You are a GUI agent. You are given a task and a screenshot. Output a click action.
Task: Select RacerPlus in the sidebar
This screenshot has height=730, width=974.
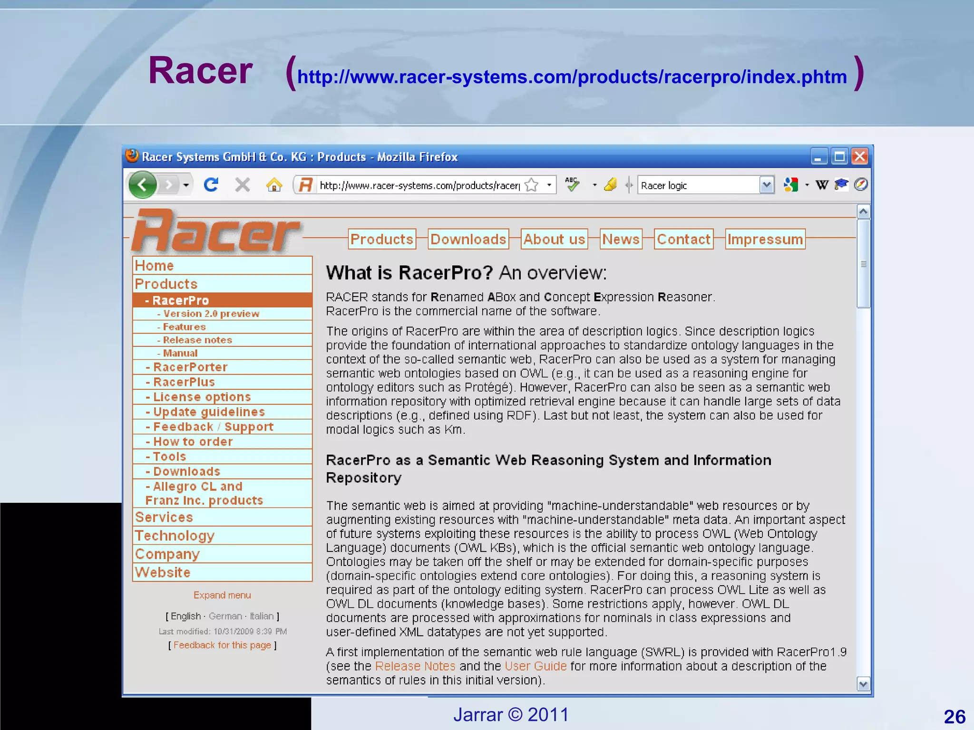[x=223, y=382]
